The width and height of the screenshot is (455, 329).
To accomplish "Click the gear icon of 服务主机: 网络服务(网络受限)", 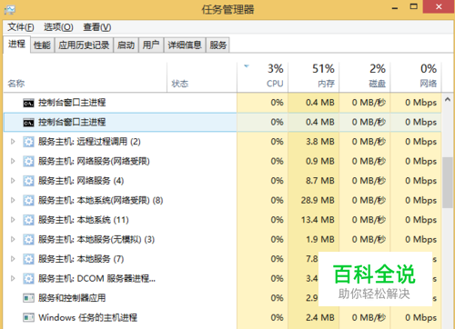I will [28, 162].
